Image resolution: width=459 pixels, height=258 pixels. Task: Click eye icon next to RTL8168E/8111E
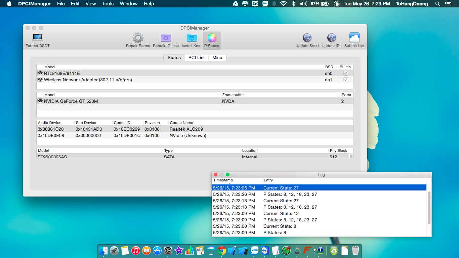coord(40,73)
